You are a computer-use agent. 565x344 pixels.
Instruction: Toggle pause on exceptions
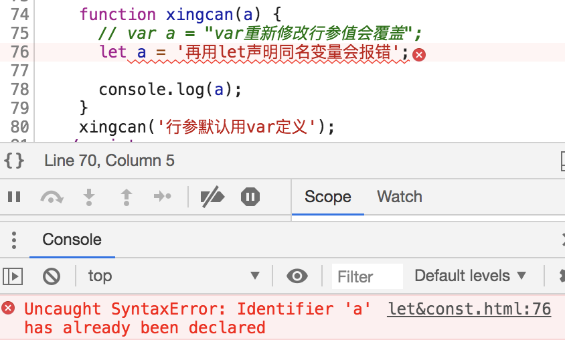pyautogui.click(x=250, y=197)
